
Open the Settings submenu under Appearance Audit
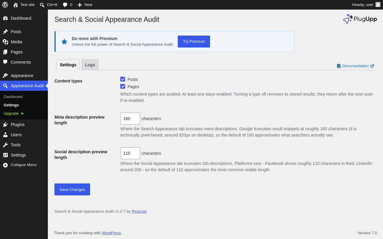tap(11, 105)
